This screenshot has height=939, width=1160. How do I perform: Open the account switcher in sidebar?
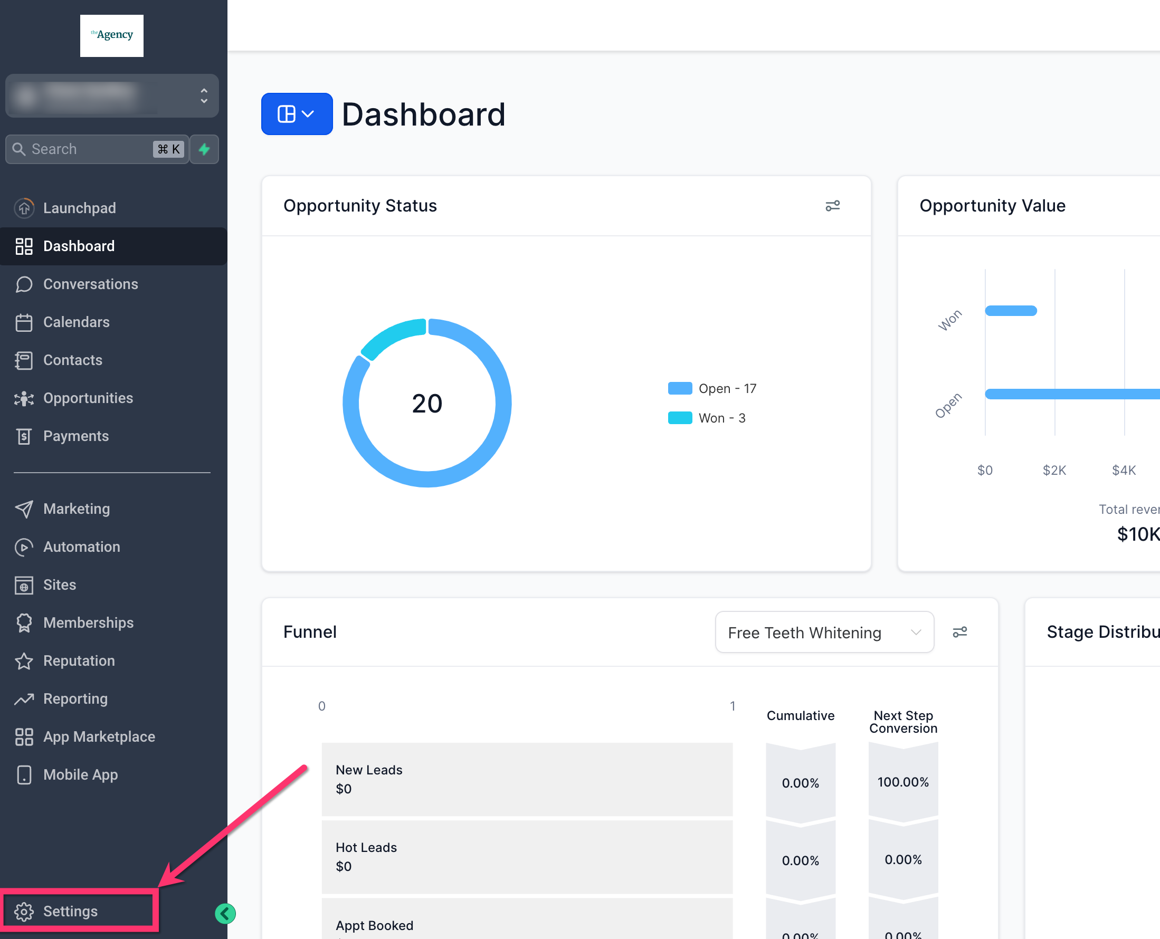coord(112,95)
